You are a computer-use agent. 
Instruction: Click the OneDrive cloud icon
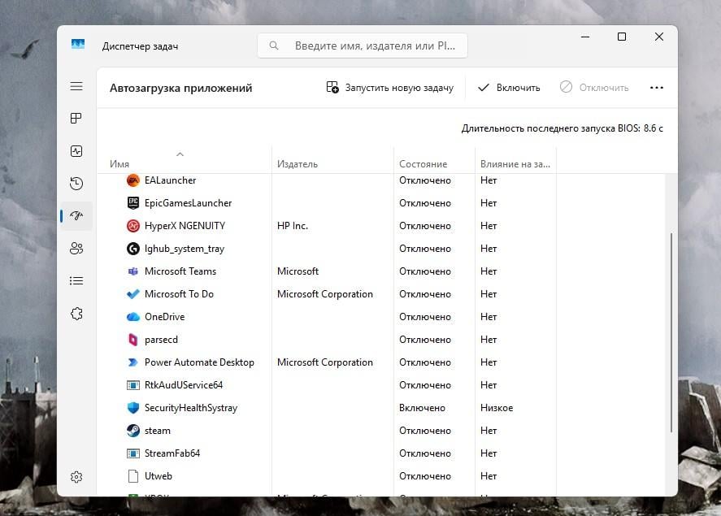pos(132,317)
